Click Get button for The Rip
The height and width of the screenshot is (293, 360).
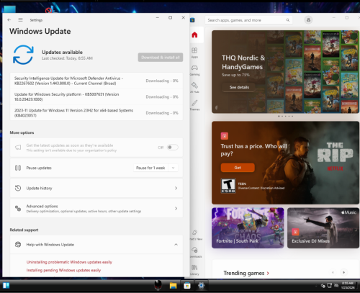(238, 168)
